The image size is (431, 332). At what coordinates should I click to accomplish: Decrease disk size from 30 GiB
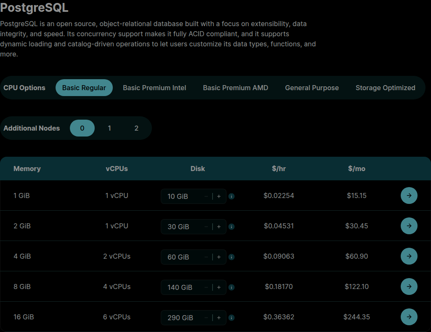click(206, 227)
